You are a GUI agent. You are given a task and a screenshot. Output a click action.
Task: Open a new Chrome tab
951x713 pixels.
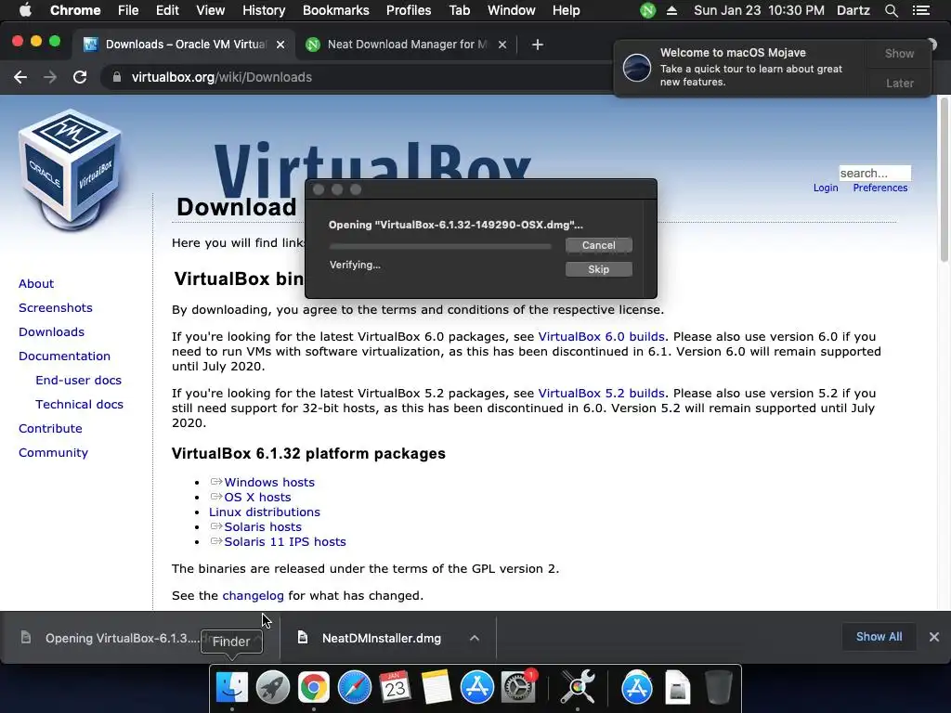(538, 45)
